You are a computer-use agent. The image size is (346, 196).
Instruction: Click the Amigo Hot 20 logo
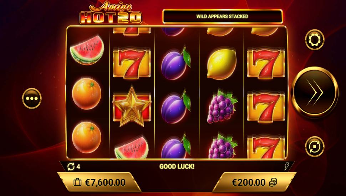pyautogui.click(x=111, y=12)
